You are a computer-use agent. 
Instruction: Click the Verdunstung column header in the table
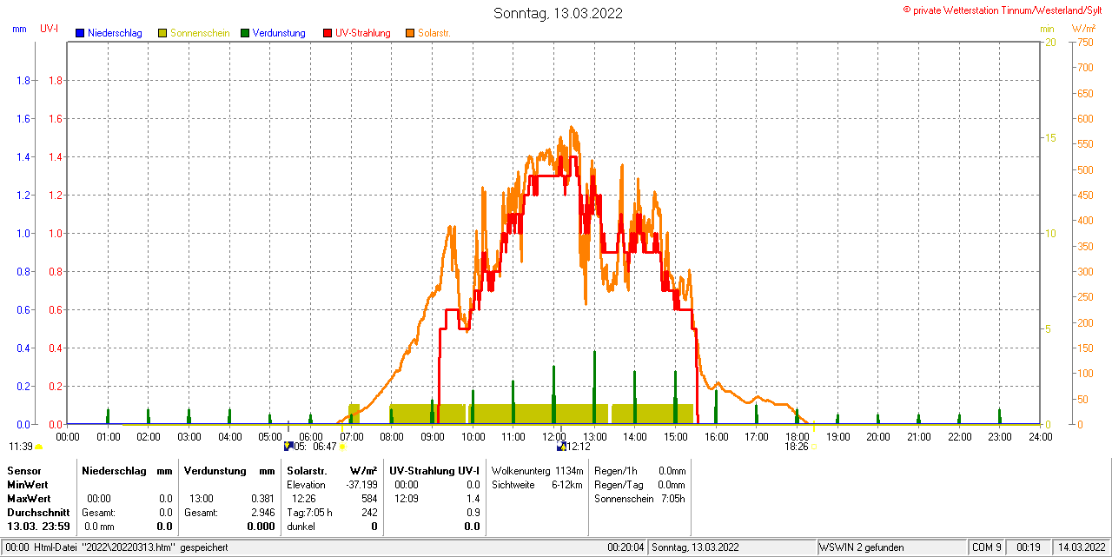(214, 470)
